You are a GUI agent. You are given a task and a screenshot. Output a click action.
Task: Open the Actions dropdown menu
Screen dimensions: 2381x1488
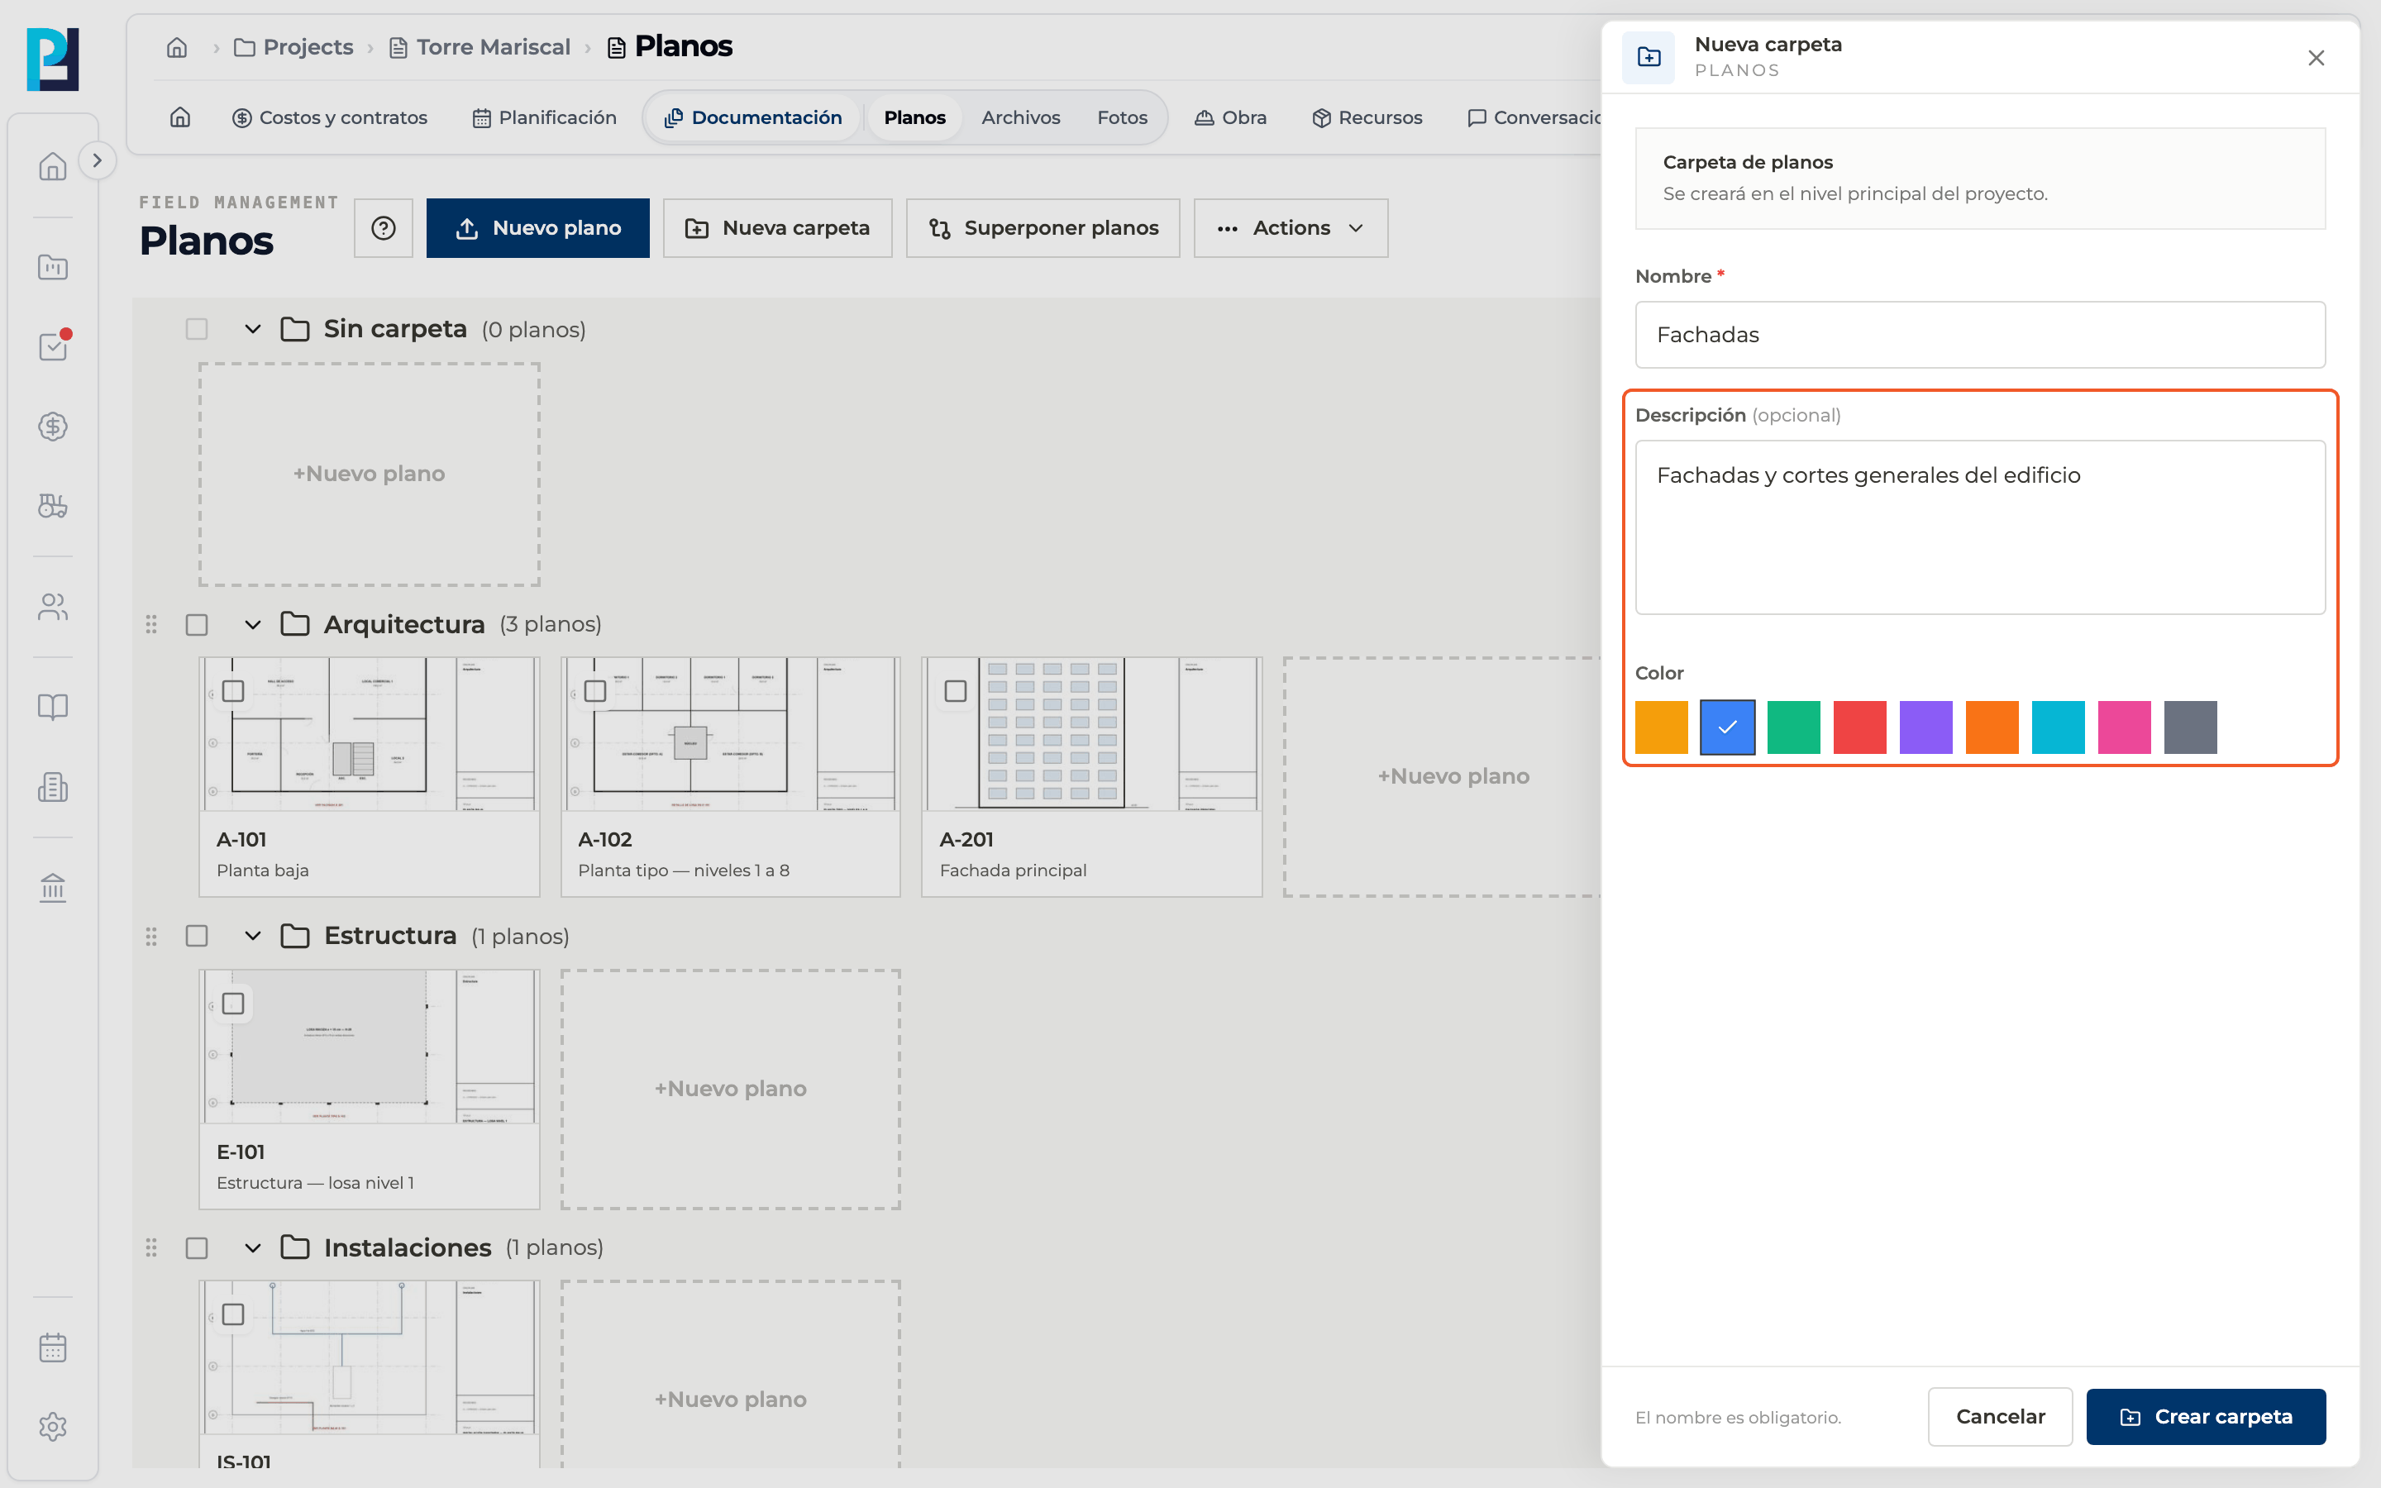coord(1291,228)
